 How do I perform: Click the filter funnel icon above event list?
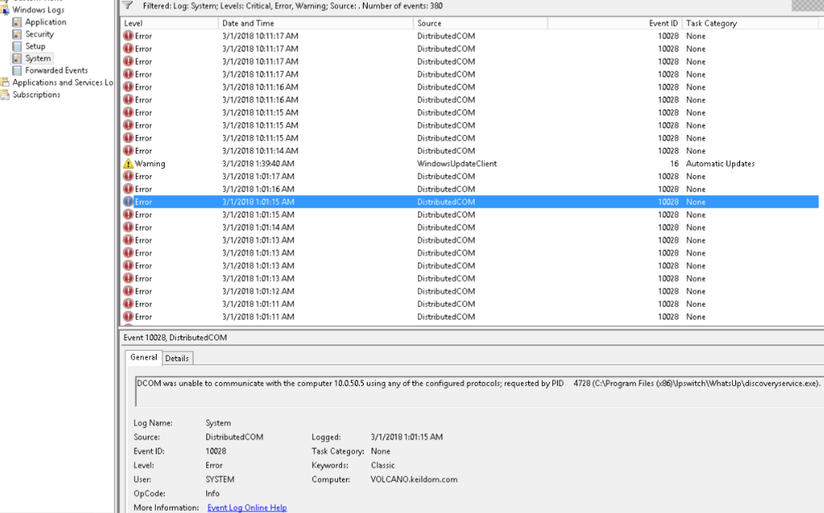click(128, 6)
